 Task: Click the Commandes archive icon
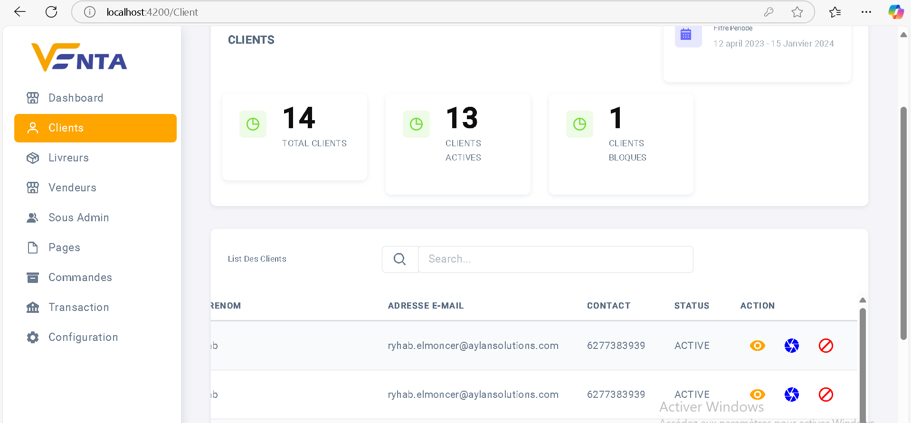(33, 277)
